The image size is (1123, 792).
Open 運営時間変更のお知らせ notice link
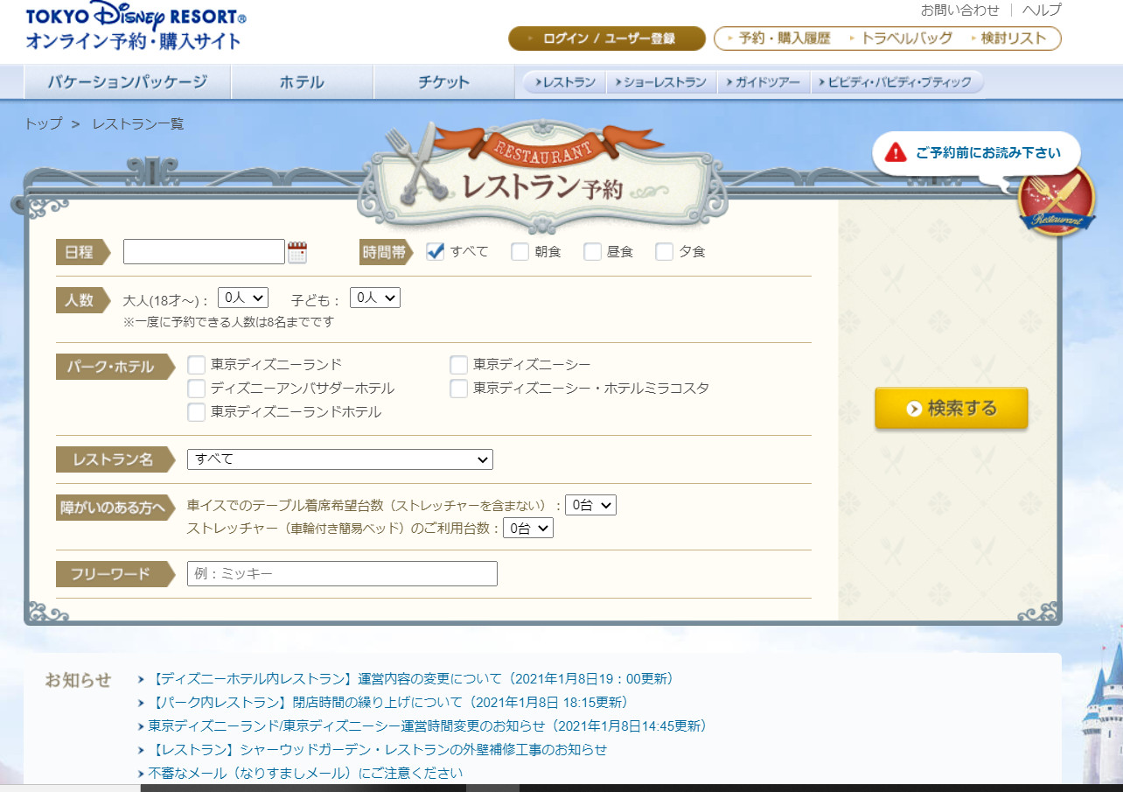428,726
